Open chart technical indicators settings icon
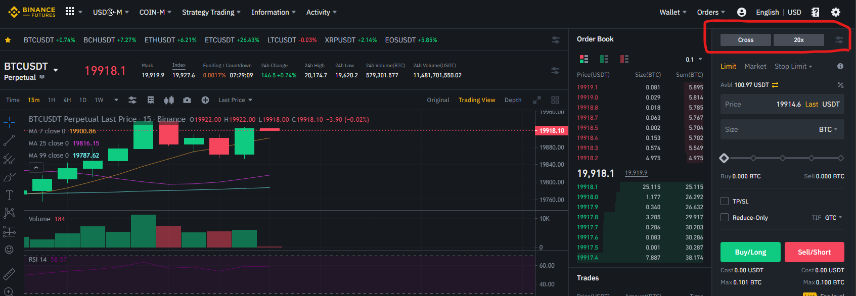This screenshot has height=296, width=856. (x=132, y=100)
